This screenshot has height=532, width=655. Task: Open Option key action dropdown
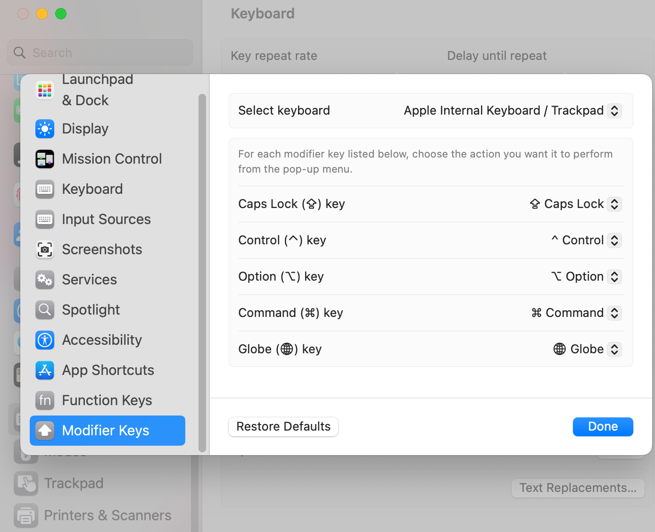click(614, 277)
